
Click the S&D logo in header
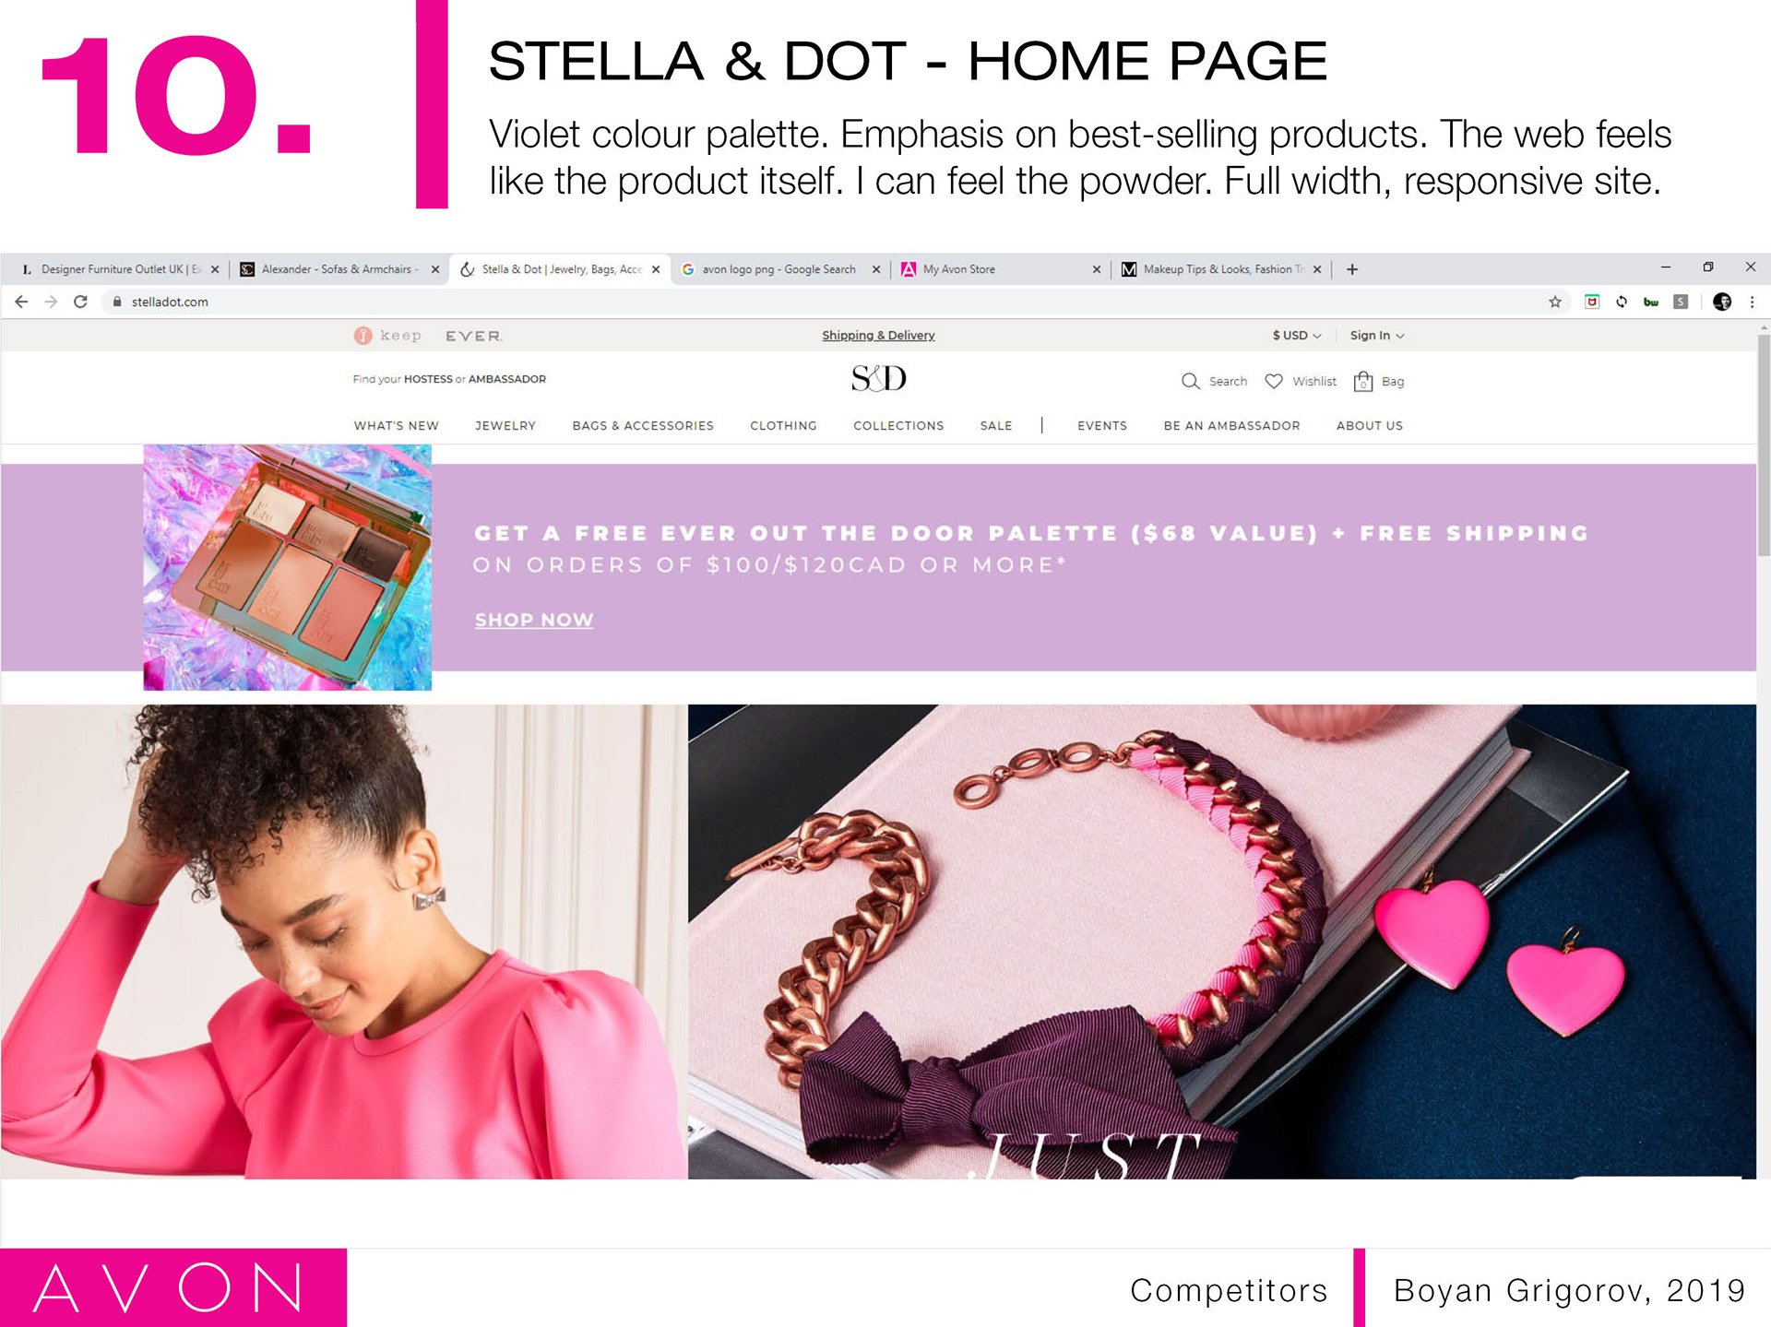coord(879,378)
